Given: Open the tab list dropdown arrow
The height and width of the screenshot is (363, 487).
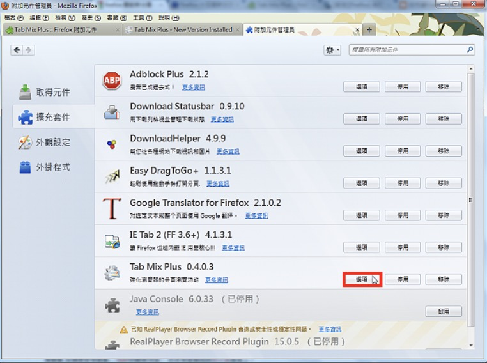Looking at the screenshot, I should coord(479,29).
